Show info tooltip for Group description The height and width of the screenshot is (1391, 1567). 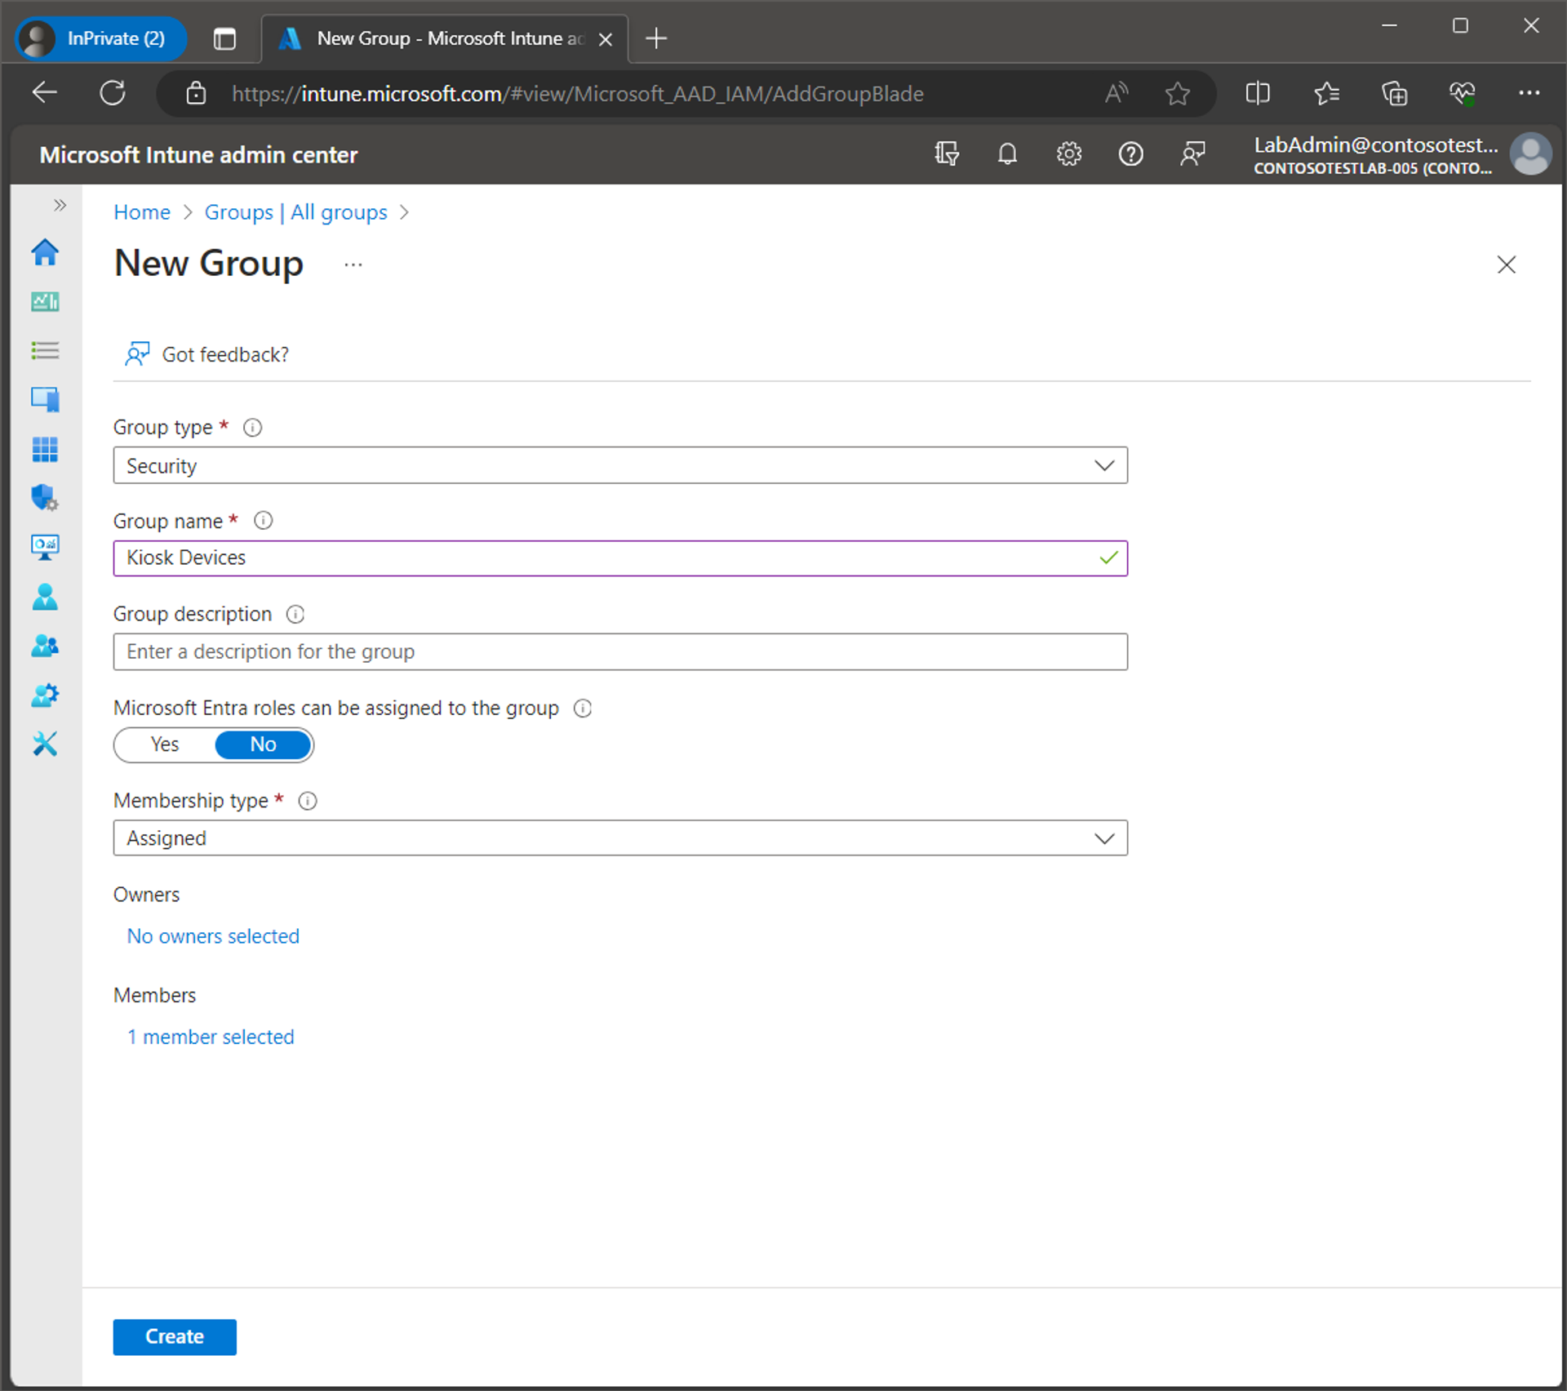[x=295, y=615]
